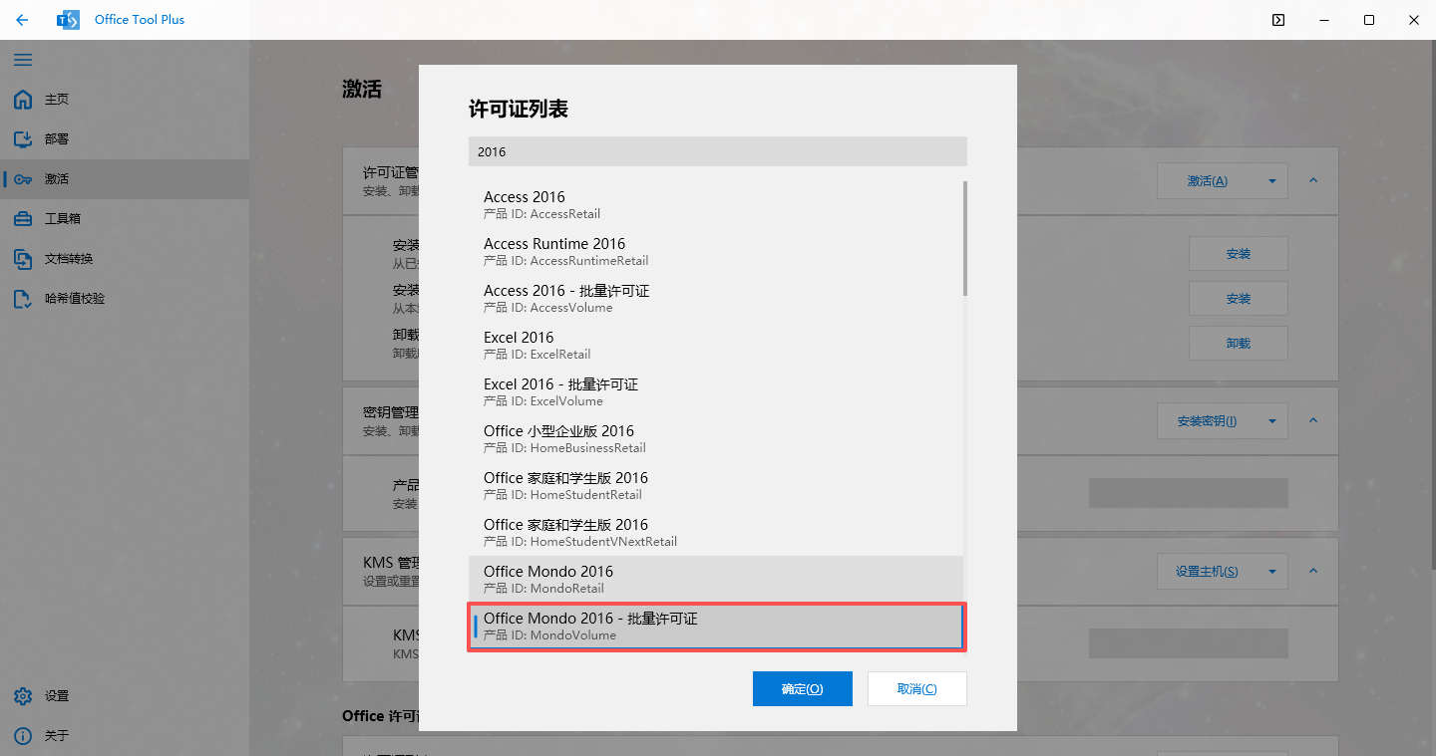Collapse the KMS management section chevron

click(1313, 571)
